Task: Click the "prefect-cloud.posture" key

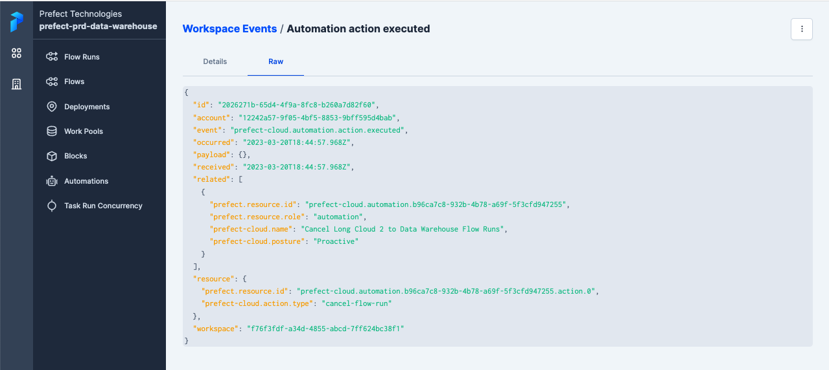Action: 257,241
